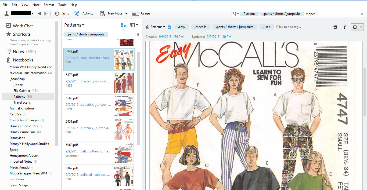
Task: Click the magnifier icon in search box
Action: coord(235,14)
